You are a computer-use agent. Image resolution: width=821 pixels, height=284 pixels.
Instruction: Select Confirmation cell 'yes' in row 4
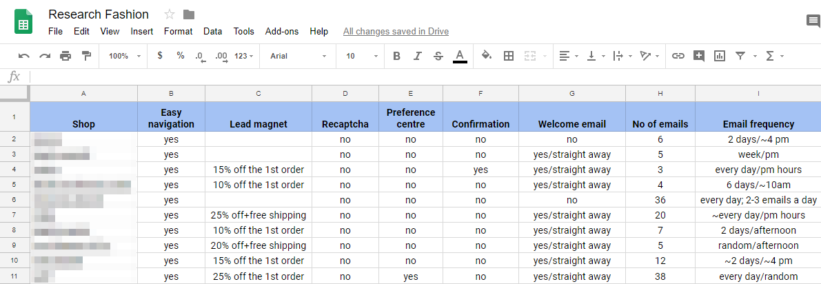(480, 170)
